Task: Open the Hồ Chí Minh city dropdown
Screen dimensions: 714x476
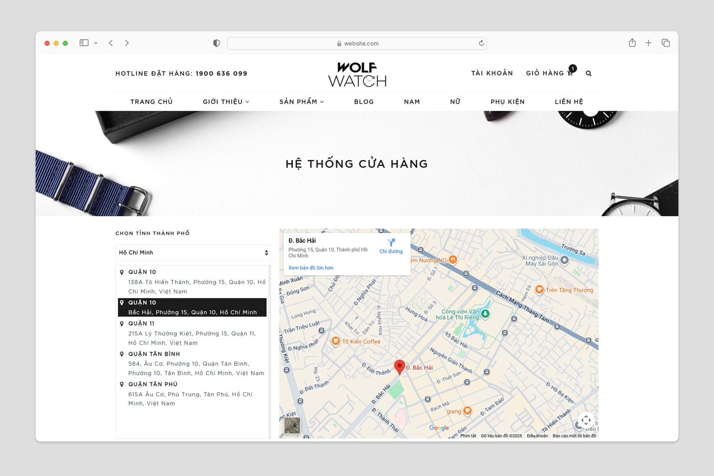Action: pos(193,253)
